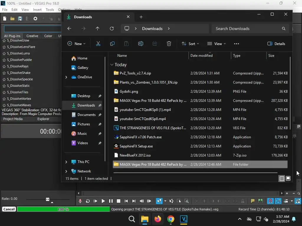Open the Explorer tab in VEGAS
This screenshot has height=226, width=302.
tap(43, 119)
